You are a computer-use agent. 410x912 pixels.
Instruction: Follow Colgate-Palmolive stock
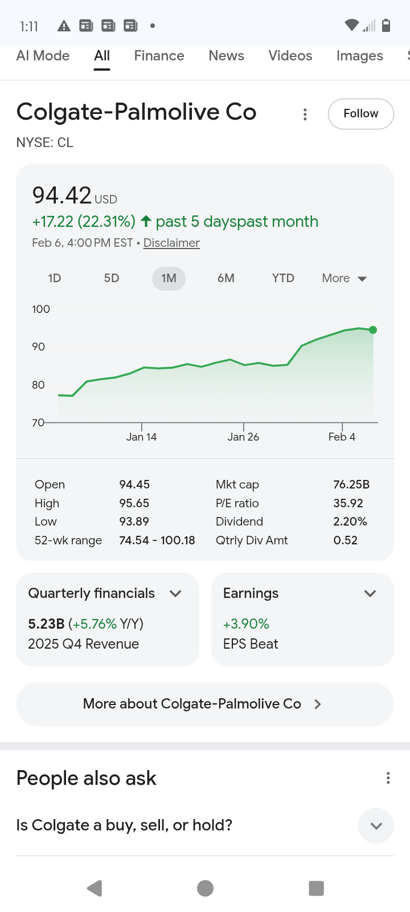pyautogui.click(x=360, y=113)
